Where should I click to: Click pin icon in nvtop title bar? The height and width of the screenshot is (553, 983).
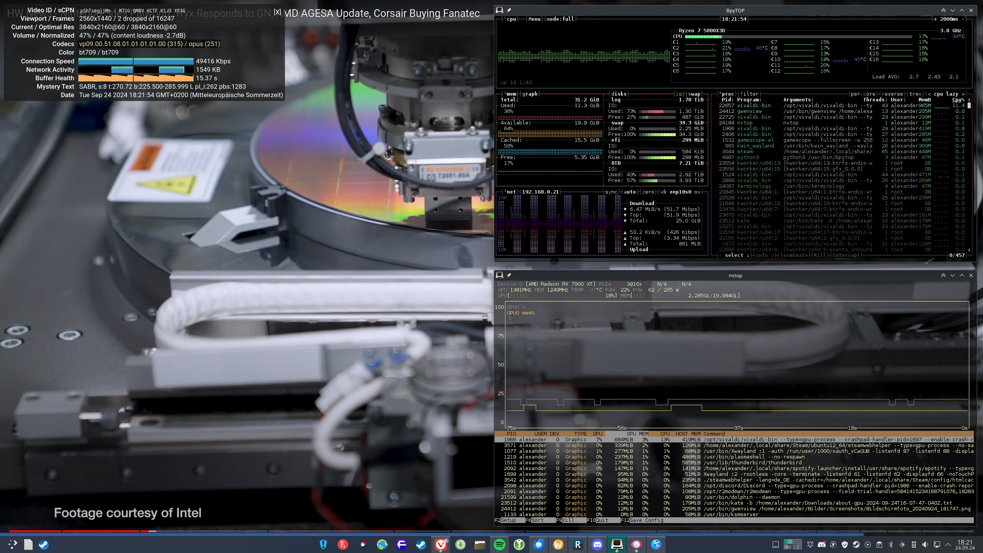coord(509,275)
